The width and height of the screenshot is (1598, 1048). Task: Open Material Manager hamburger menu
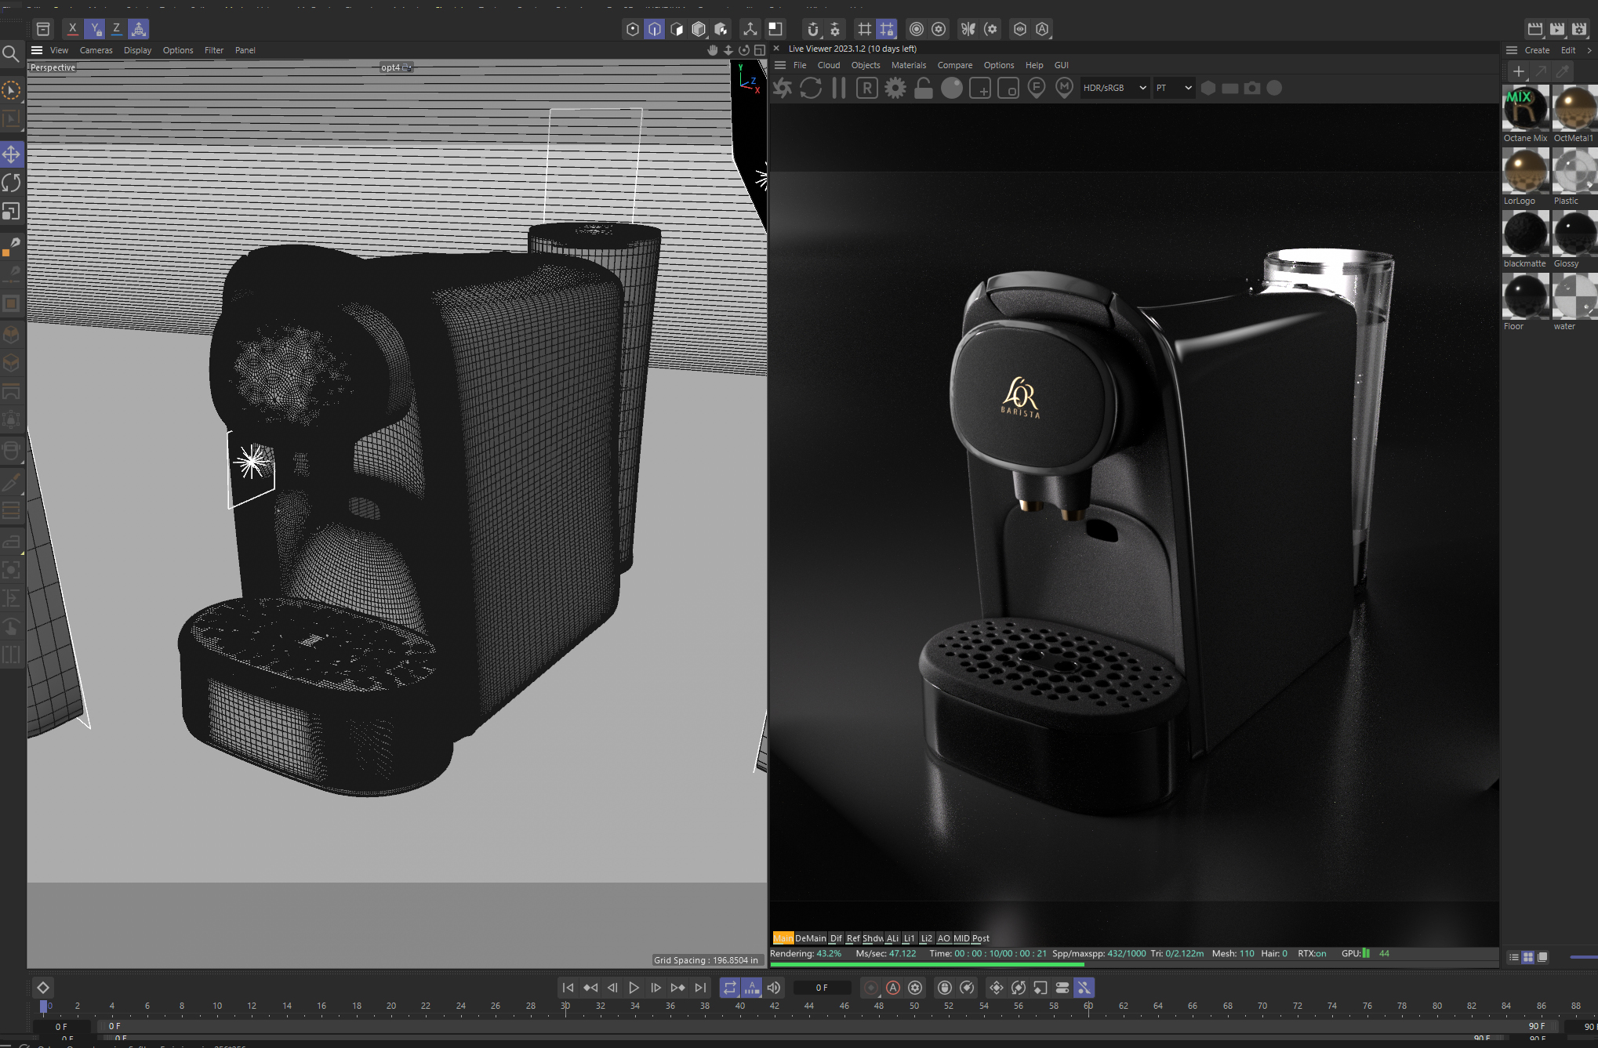pyautogui.click(x=1512, y=50)
